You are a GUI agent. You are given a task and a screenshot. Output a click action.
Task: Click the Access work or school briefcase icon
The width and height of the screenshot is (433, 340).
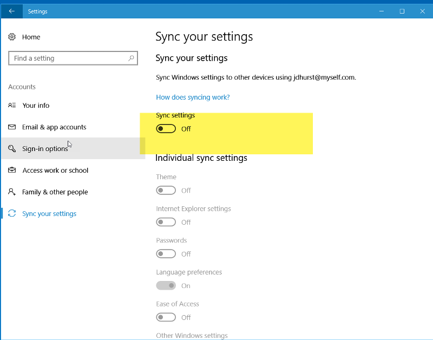tap(12, 171)
